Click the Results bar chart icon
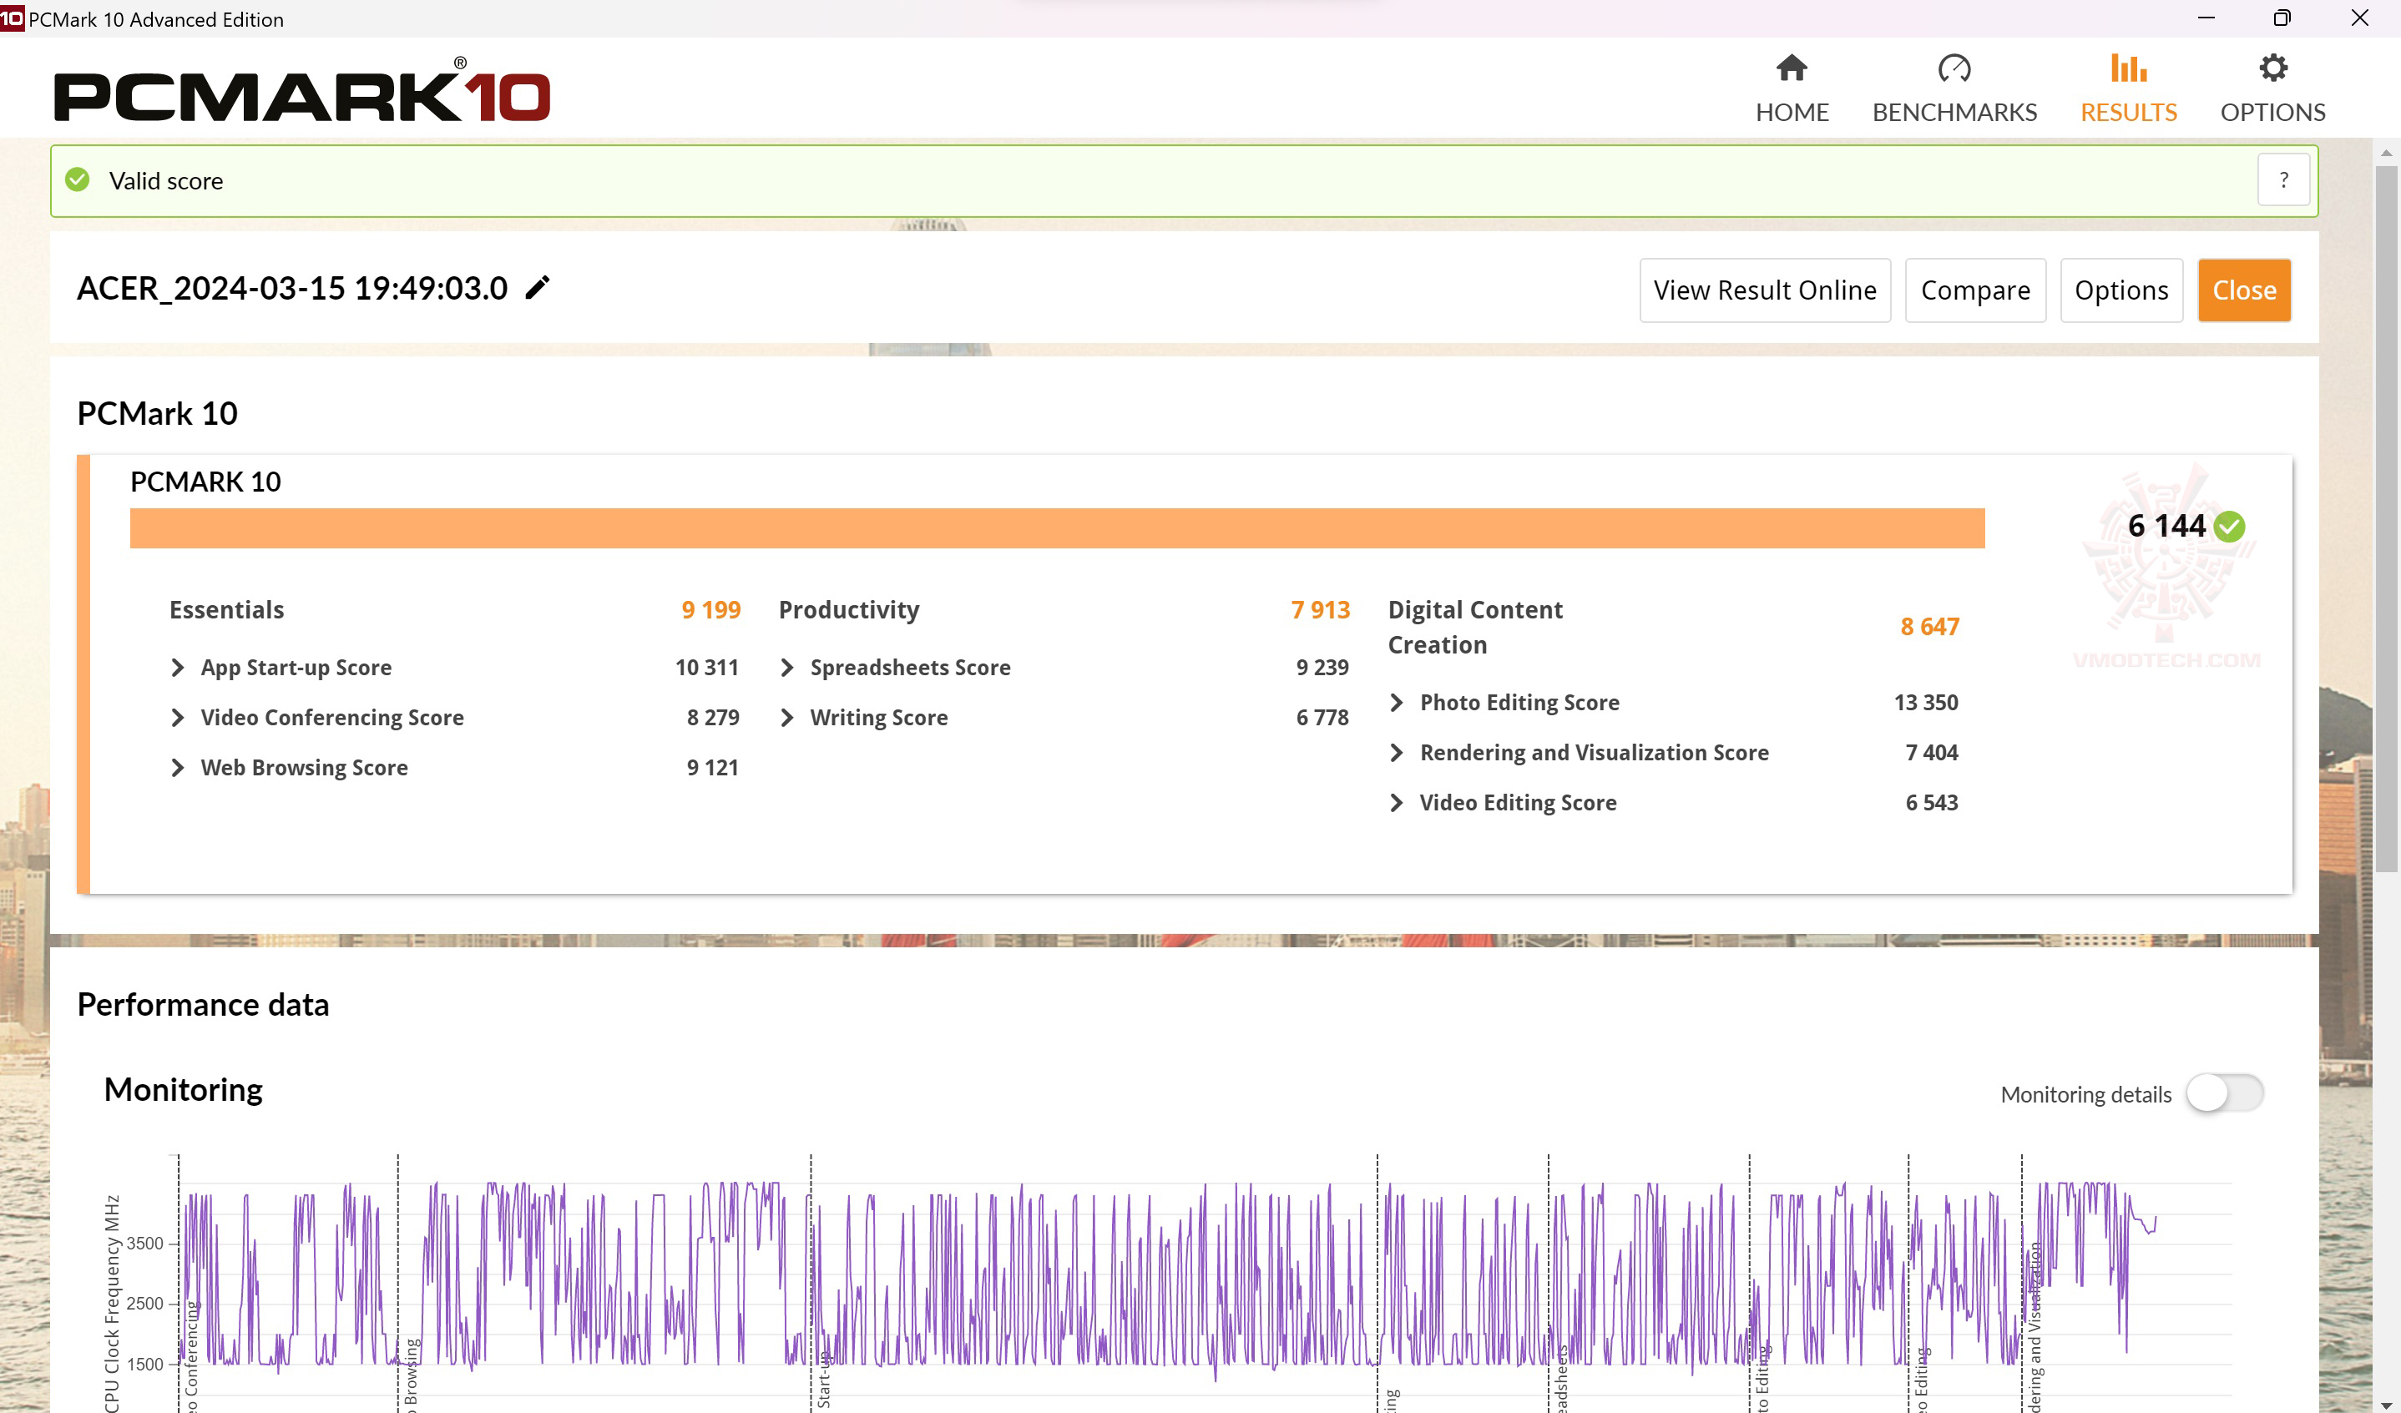 2127,68
